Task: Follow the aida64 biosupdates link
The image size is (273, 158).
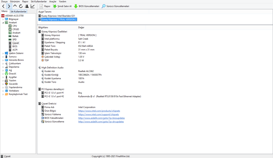Action: (101, 118)
